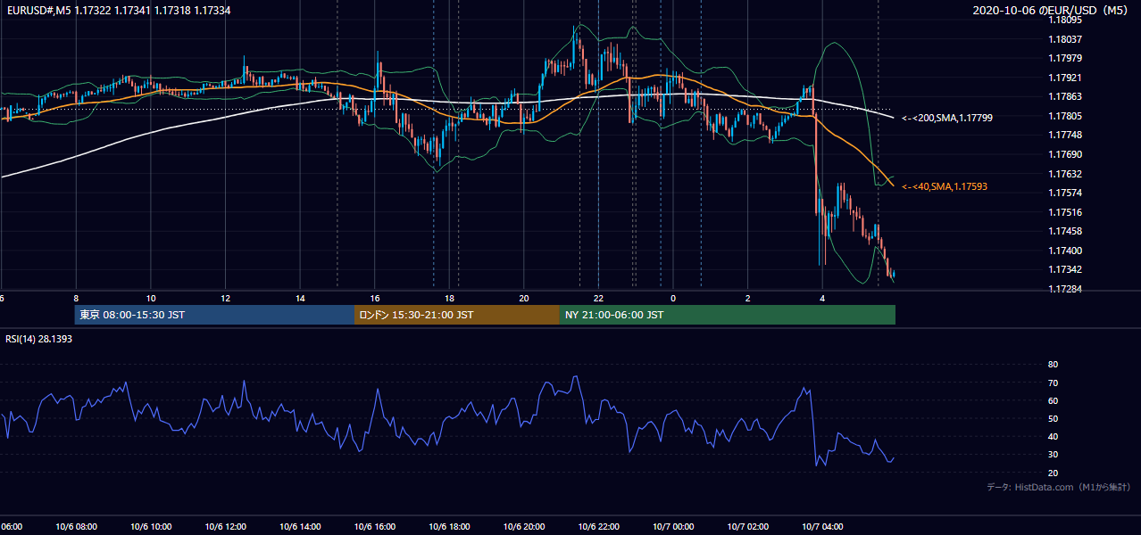
Task: Click the '10/6 22:00' date axis label
Action: click(599, 527)
